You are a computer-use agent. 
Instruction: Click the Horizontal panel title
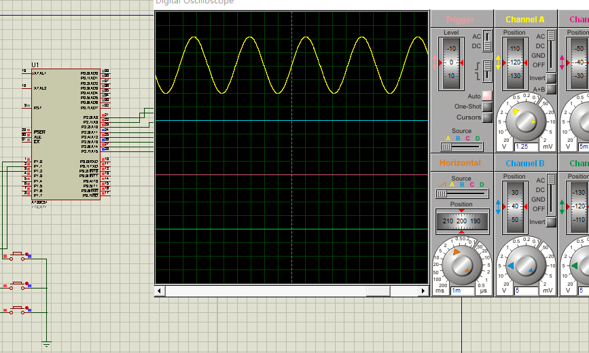460,163
